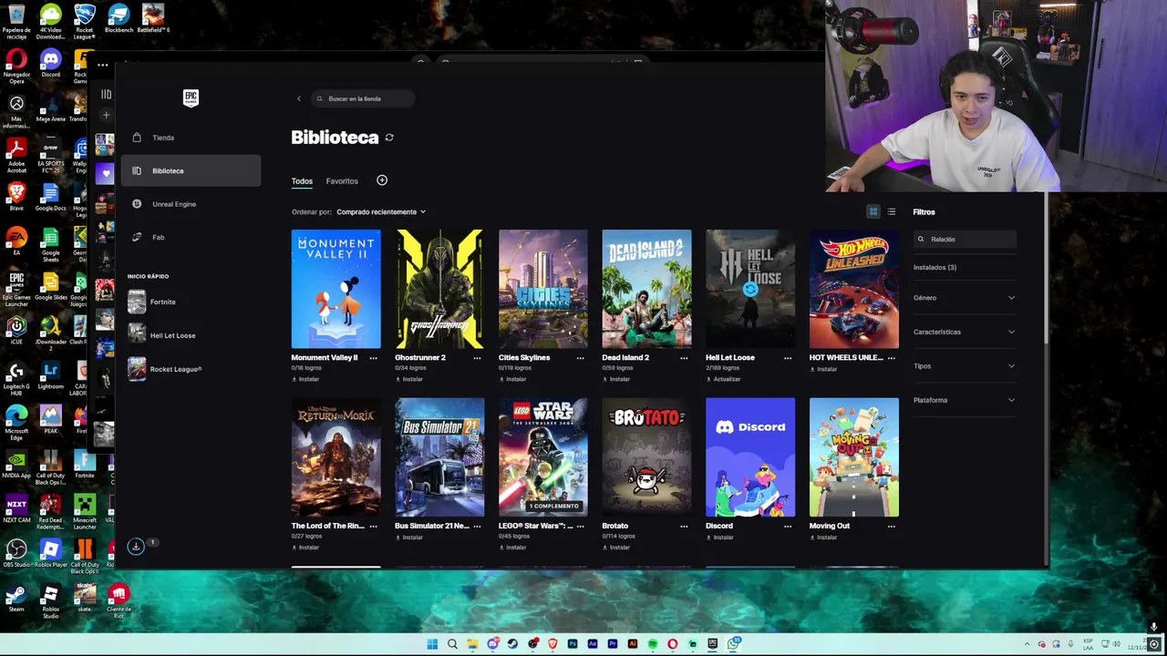This screenshot has width=1167, height=656.
Task: Switch library to list view
Action: click(892, 211)
